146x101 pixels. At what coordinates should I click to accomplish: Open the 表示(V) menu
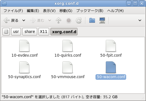pyautogui.click(x=49, y=11)
